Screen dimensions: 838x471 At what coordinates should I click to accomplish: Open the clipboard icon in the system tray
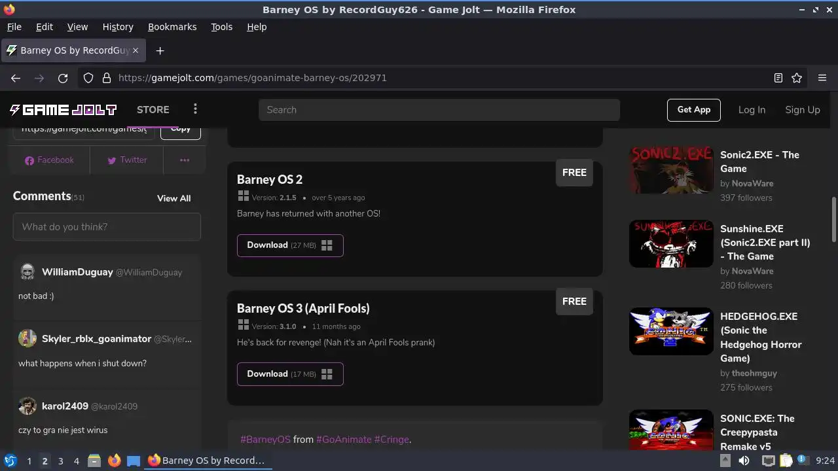pyautogui.click(x=786, y=461)
